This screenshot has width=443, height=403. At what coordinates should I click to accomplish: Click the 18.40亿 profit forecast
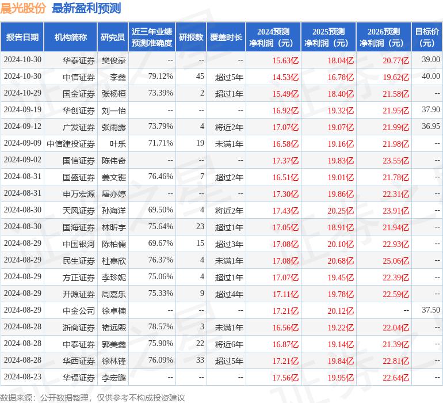pyautogui.click(x=341, y=94)
